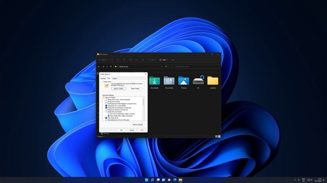Collapse the Files and Folders tree node
This screenshot has height=183, width=327.
coord(104,98)
